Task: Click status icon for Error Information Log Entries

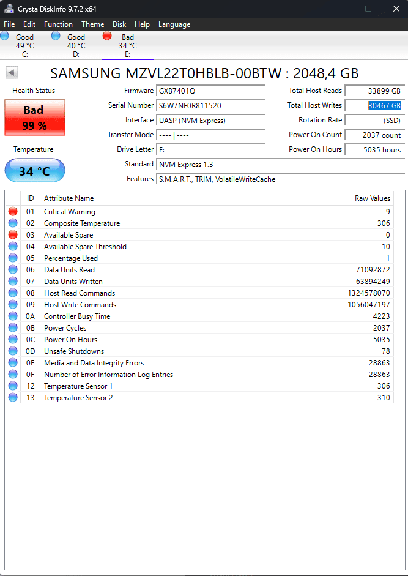Action: point(13,375)
